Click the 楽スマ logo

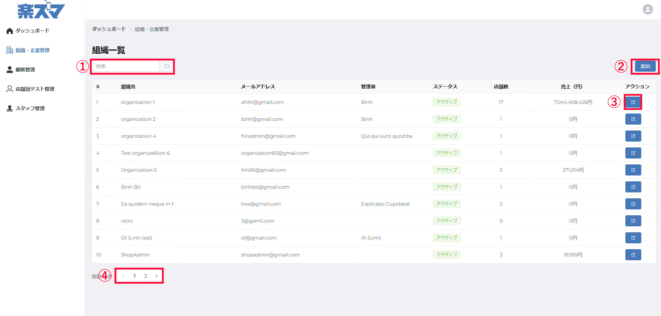tap(41, 10)
